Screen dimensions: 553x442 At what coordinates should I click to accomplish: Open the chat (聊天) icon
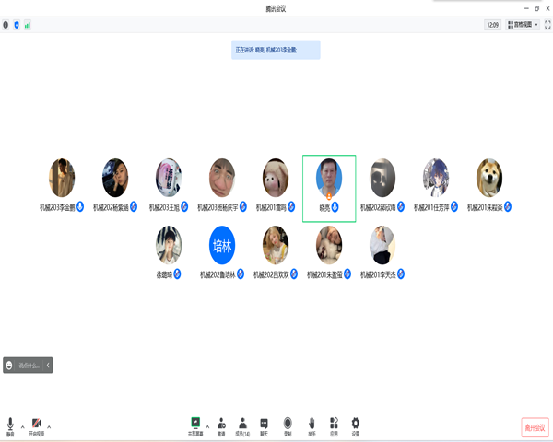[264, 426]
